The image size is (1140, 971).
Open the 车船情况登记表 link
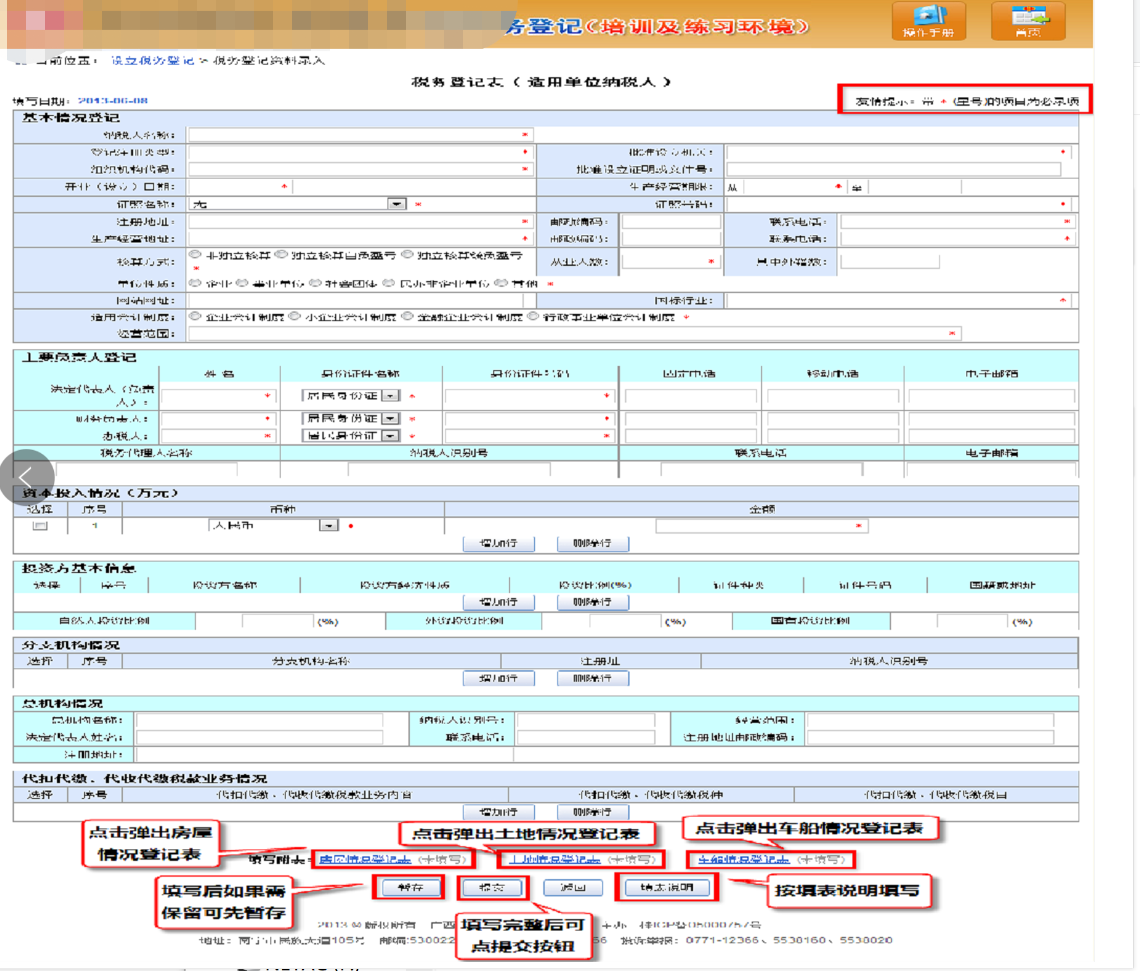[x=744, y=860]
